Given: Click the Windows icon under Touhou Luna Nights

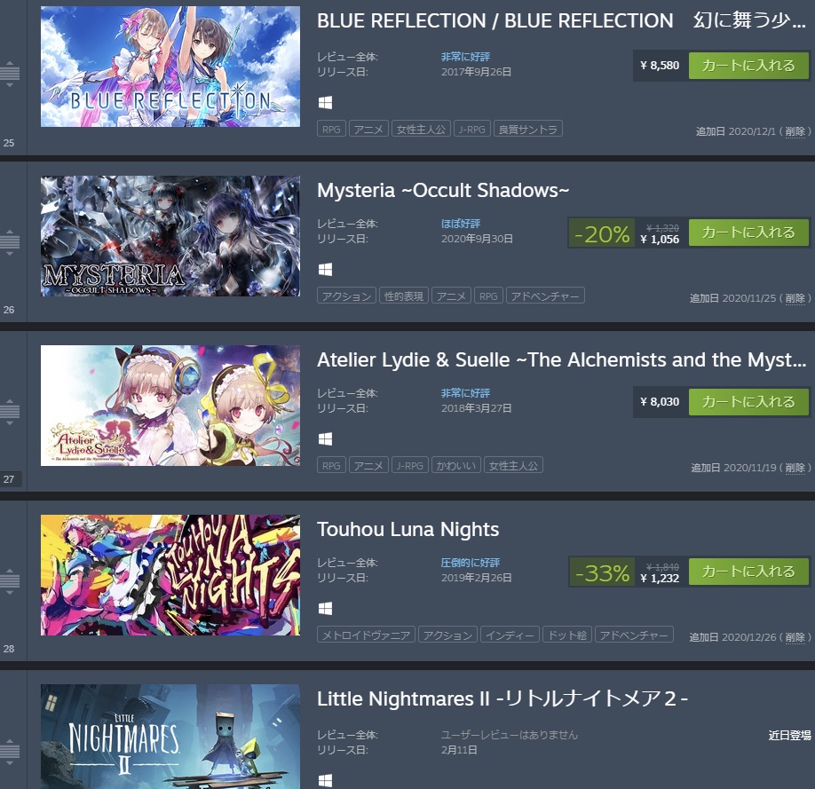Looking at the screenshot, I should [325, 608].
